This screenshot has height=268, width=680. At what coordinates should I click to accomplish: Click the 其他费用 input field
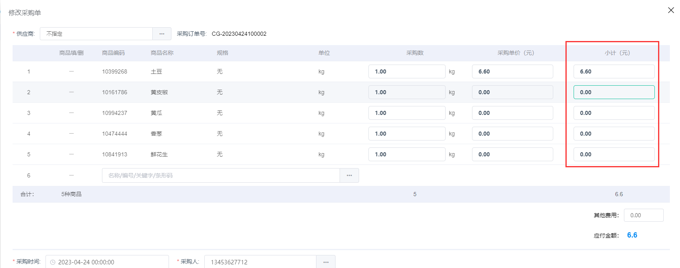coord(643,215)
